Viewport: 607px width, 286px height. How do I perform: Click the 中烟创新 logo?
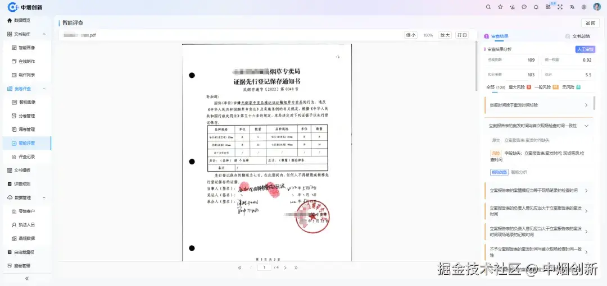[25, 7]
